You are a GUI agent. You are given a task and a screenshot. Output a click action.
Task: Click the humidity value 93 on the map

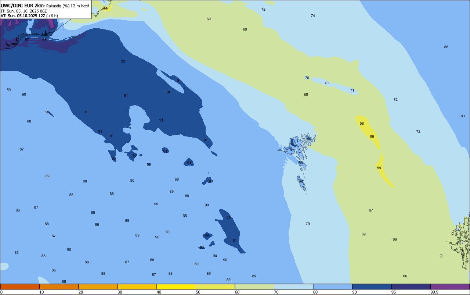[x=123, y=61]
